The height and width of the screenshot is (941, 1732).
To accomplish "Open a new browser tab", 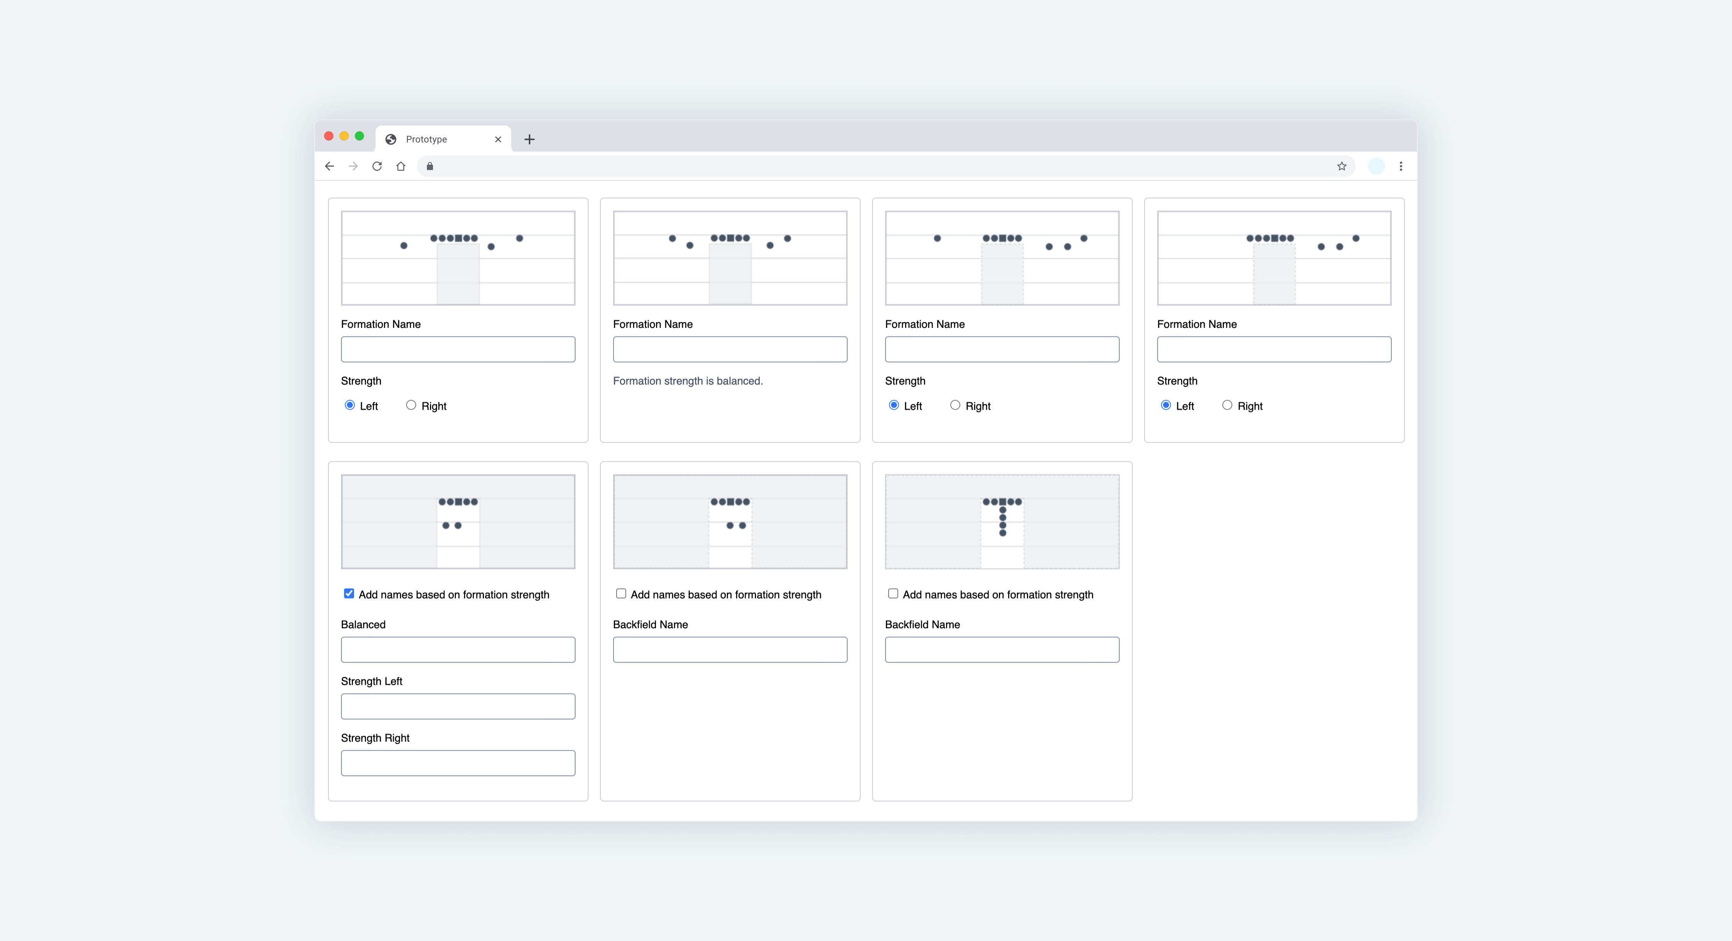I will [x=529, y=139].
